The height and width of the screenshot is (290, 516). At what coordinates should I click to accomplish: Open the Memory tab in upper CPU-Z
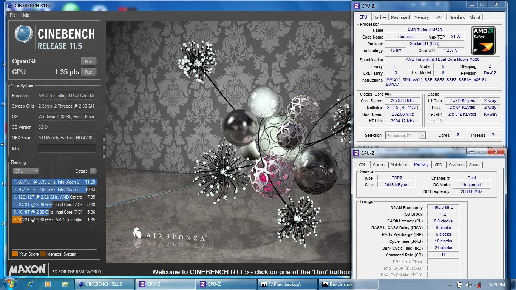click(x=422, y=17)
